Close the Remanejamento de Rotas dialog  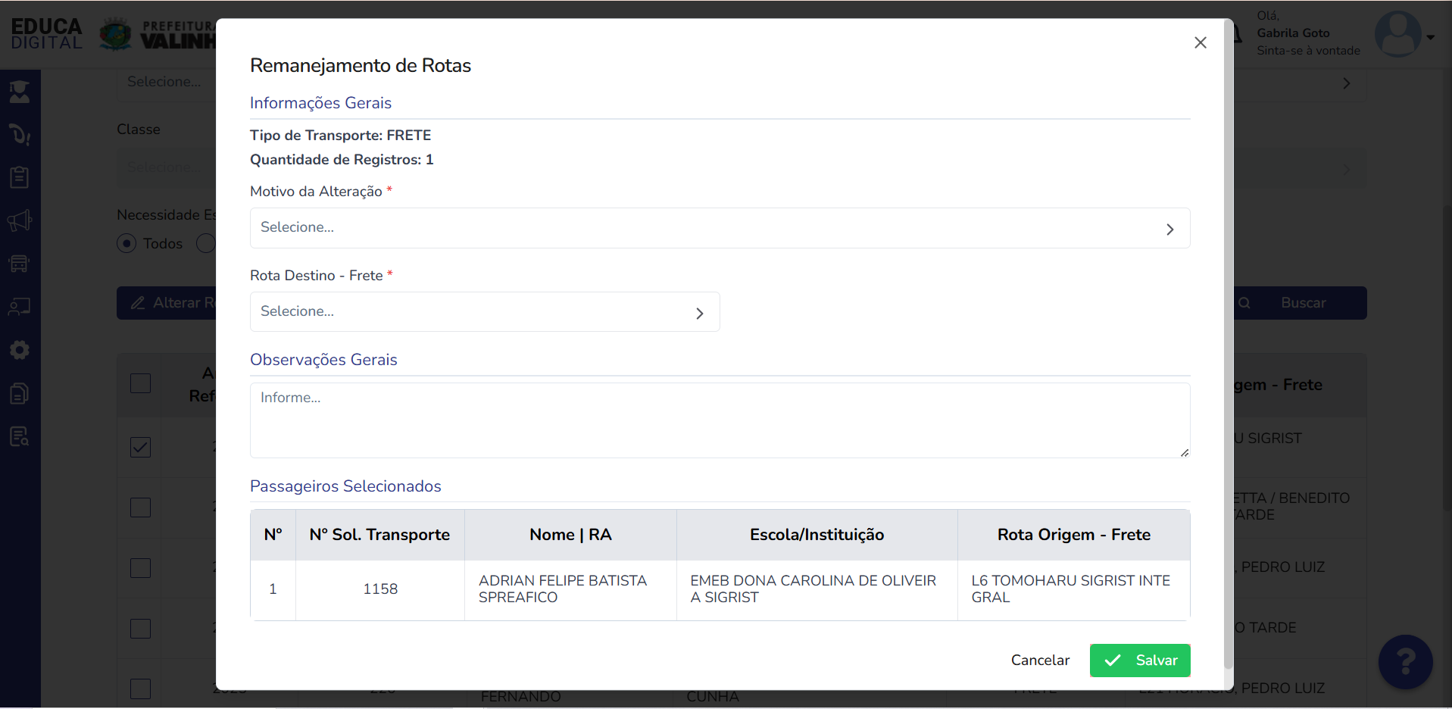[1200, 42]
